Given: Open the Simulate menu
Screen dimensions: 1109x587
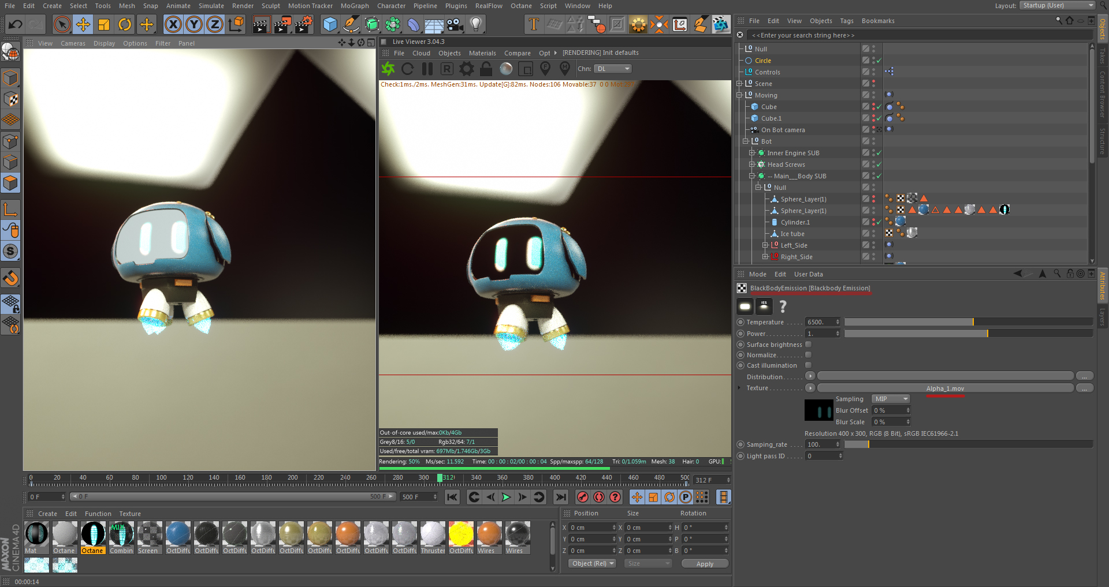Looking at the screenshot, I should click(x=211, y=6).
